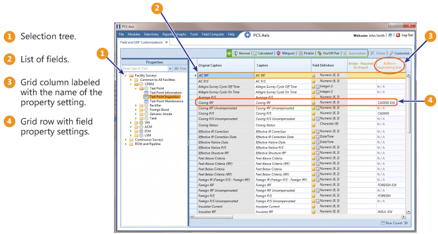
Task: Click the Log Out button
Action: click(405, 35)
